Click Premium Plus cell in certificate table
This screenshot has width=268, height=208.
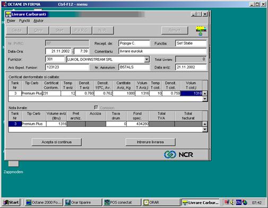(32, 93)
